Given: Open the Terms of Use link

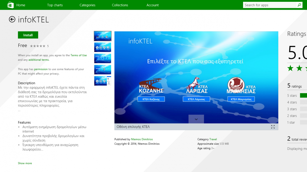Looking at the screenshot, I should click(79, 55).
